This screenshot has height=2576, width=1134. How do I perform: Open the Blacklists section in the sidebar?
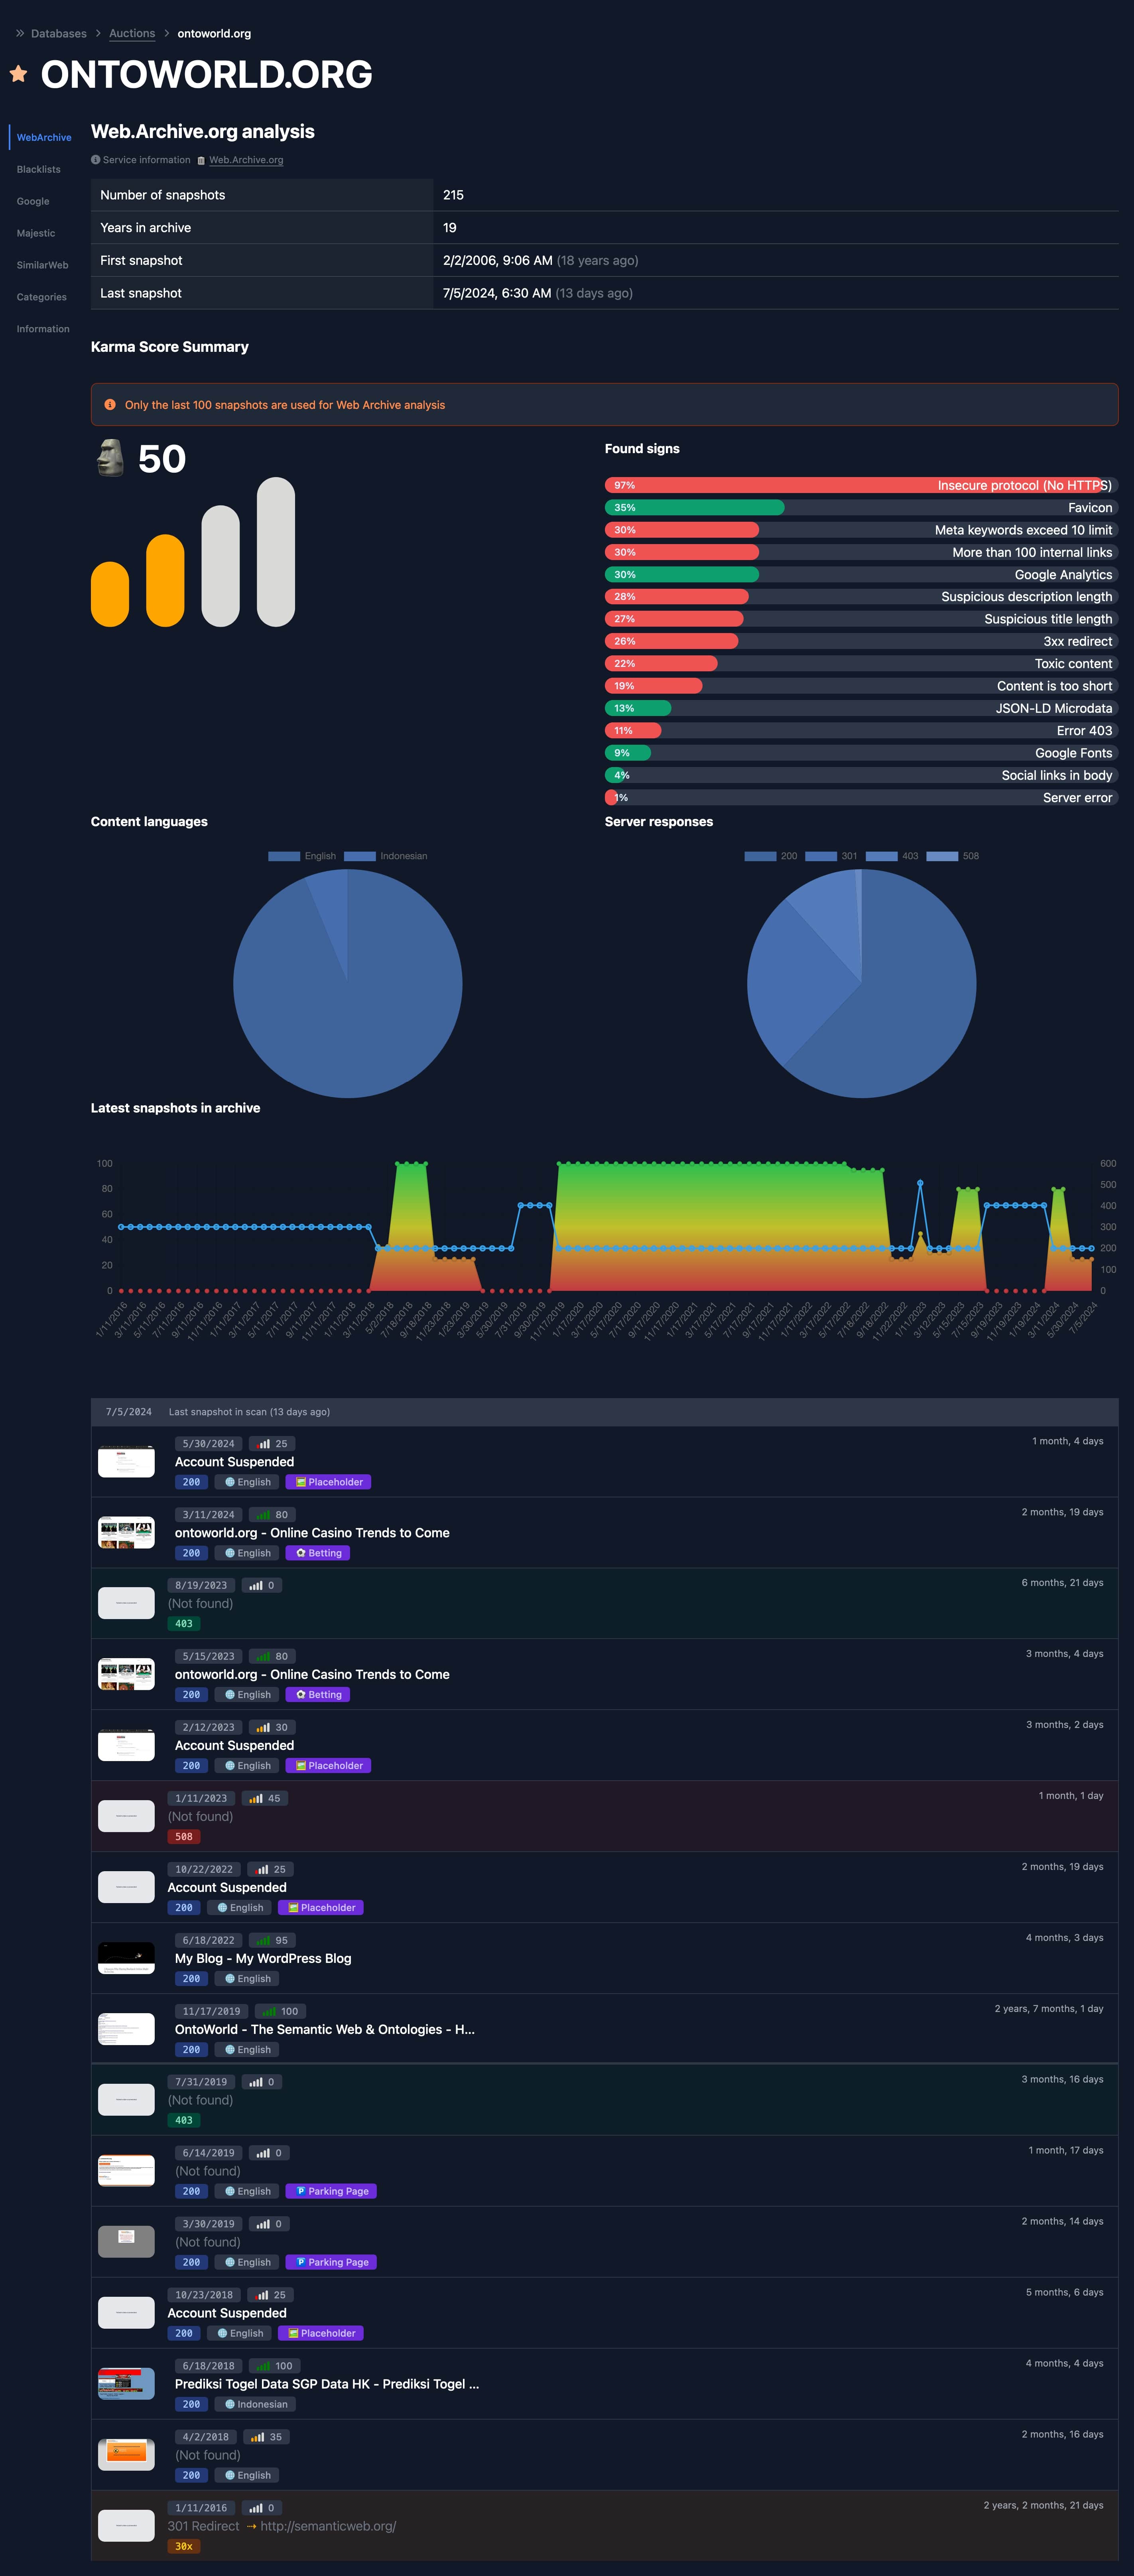39,169
